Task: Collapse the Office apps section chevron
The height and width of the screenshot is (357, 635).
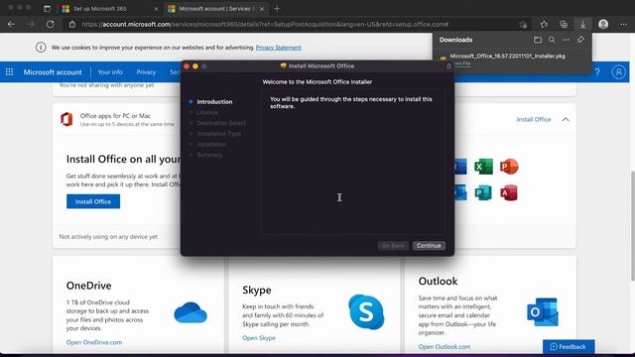Action: pyautogui.click(x=566, y=119)
